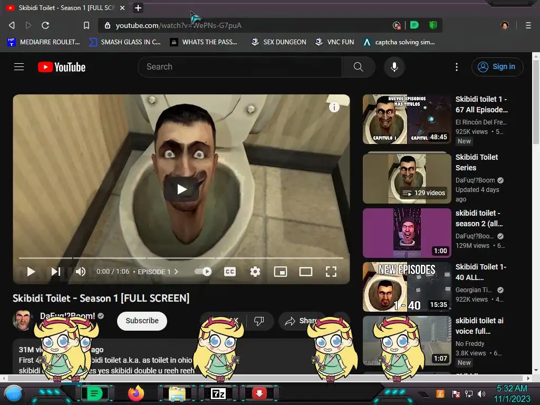Open SMASH GLASS IN C... bookmark
Image resolution: width=540 pixels, height=405 pixels.
click(124, 42)
